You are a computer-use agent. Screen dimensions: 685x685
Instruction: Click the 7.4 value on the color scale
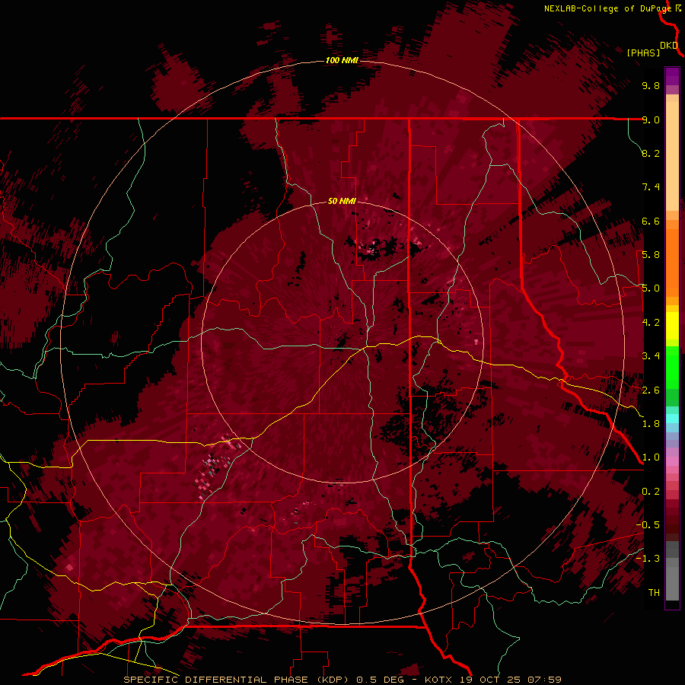click(x=651, y=187)
